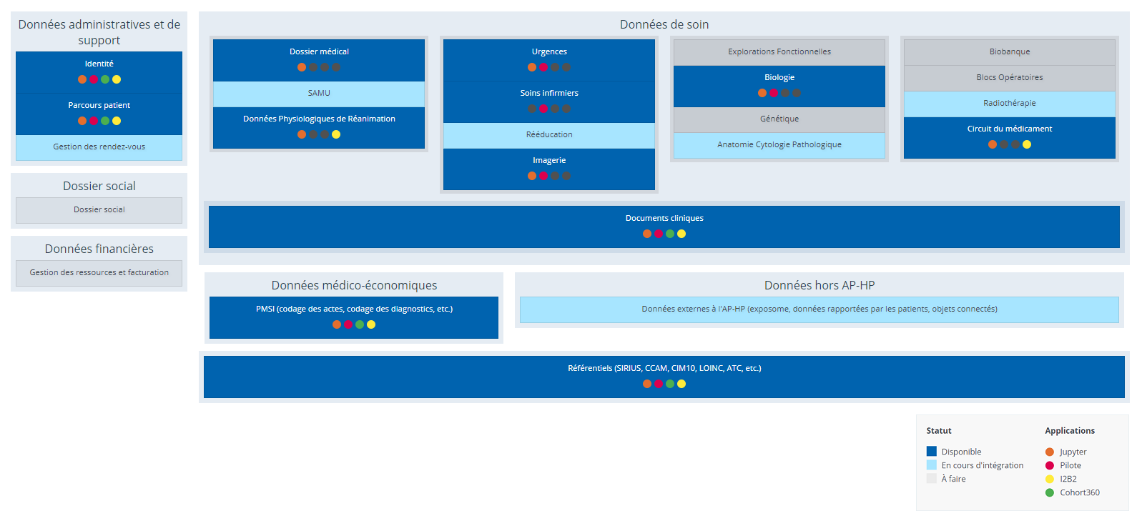The height and width of the screenshot is (521, 1142).
Task: Click the Disponible blue swatch in the legend
Action: [x=932, y=452]
